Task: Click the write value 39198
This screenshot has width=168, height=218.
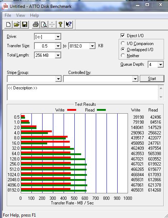Action: coord(138,117)
